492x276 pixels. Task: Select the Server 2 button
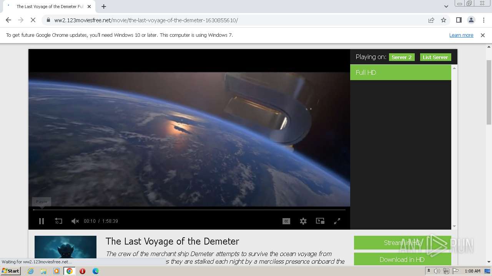click(402, 57)
